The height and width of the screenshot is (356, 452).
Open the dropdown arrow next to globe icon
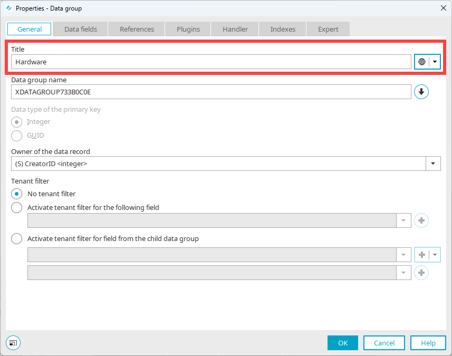tap(435, 62)
